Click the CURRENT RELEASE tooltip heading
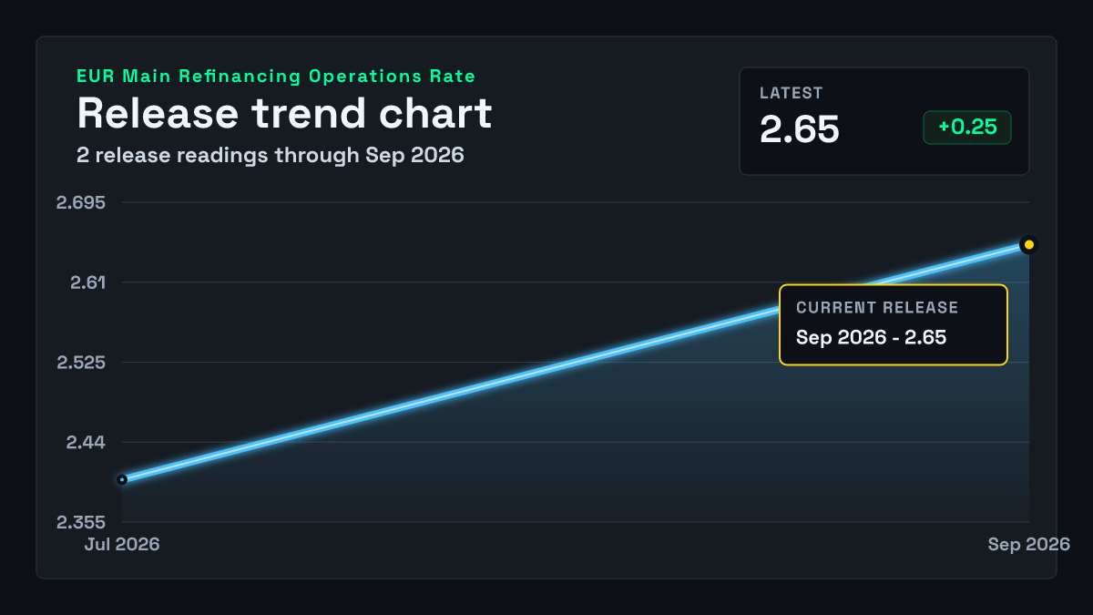The width and height of the screenshot is (1093, 615). click(877, 308)
